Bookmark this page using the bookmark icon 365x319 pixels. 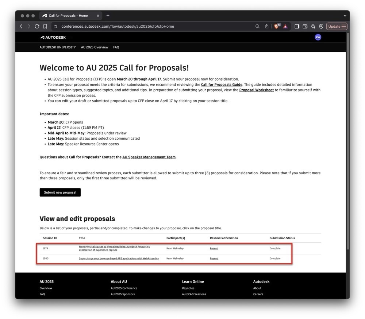point(45,26)
